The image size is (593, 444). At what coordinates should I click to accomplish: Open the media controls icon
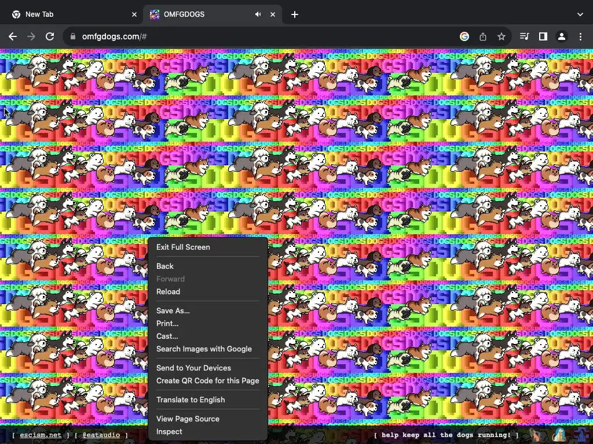point(524,36)
